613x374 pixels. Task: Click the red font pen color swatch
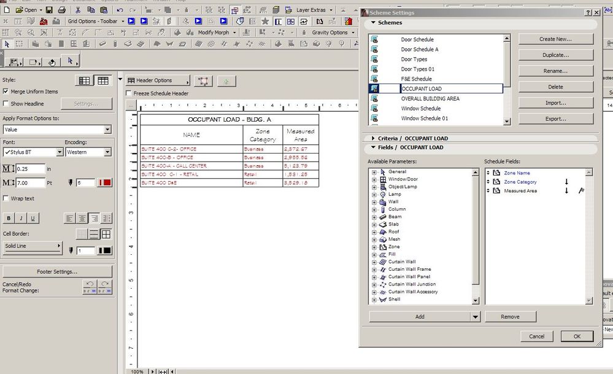[106, 182]
